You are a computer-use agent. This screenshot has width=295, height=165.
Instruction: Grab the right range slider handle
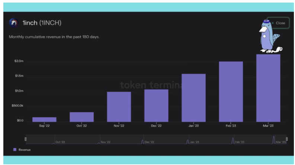tap(287, 139)
